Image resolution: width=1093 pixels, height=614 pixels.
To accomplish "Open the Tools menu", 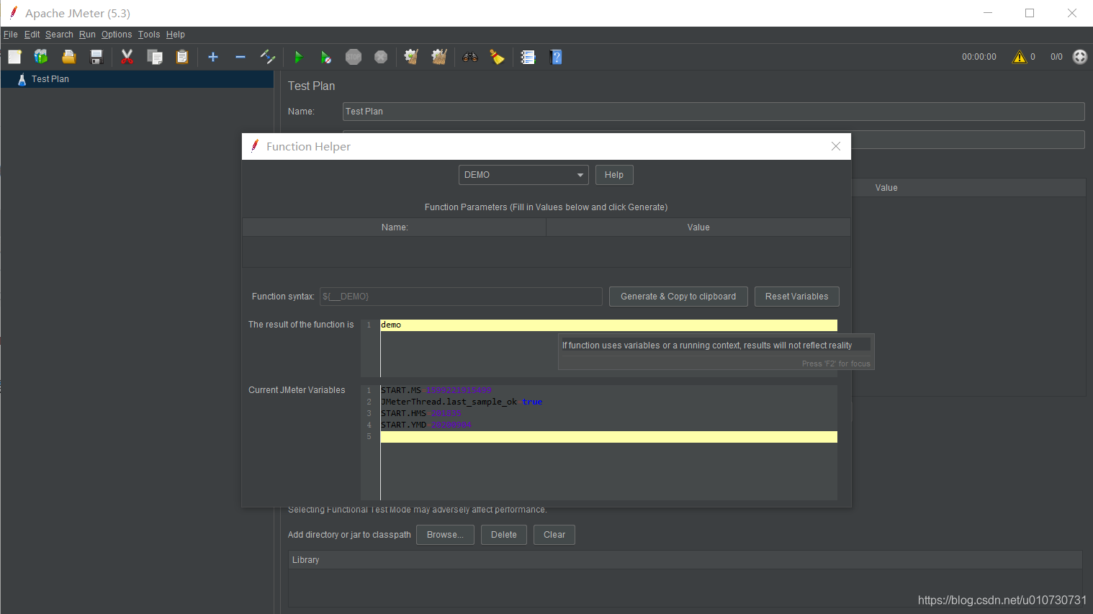I will (x=149, y=35).
